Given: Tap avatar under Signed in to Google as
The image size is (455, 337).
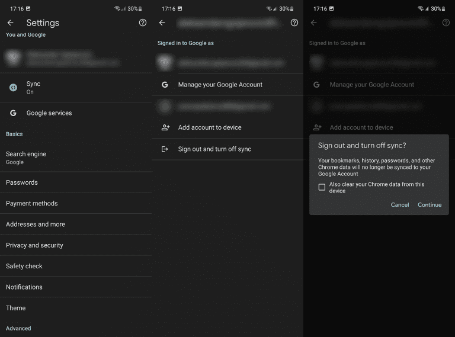Looking at the screenshot, I should [165, 62].
